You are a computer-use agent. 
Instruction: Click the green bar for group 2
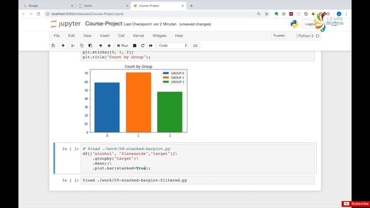pos(169,112)
